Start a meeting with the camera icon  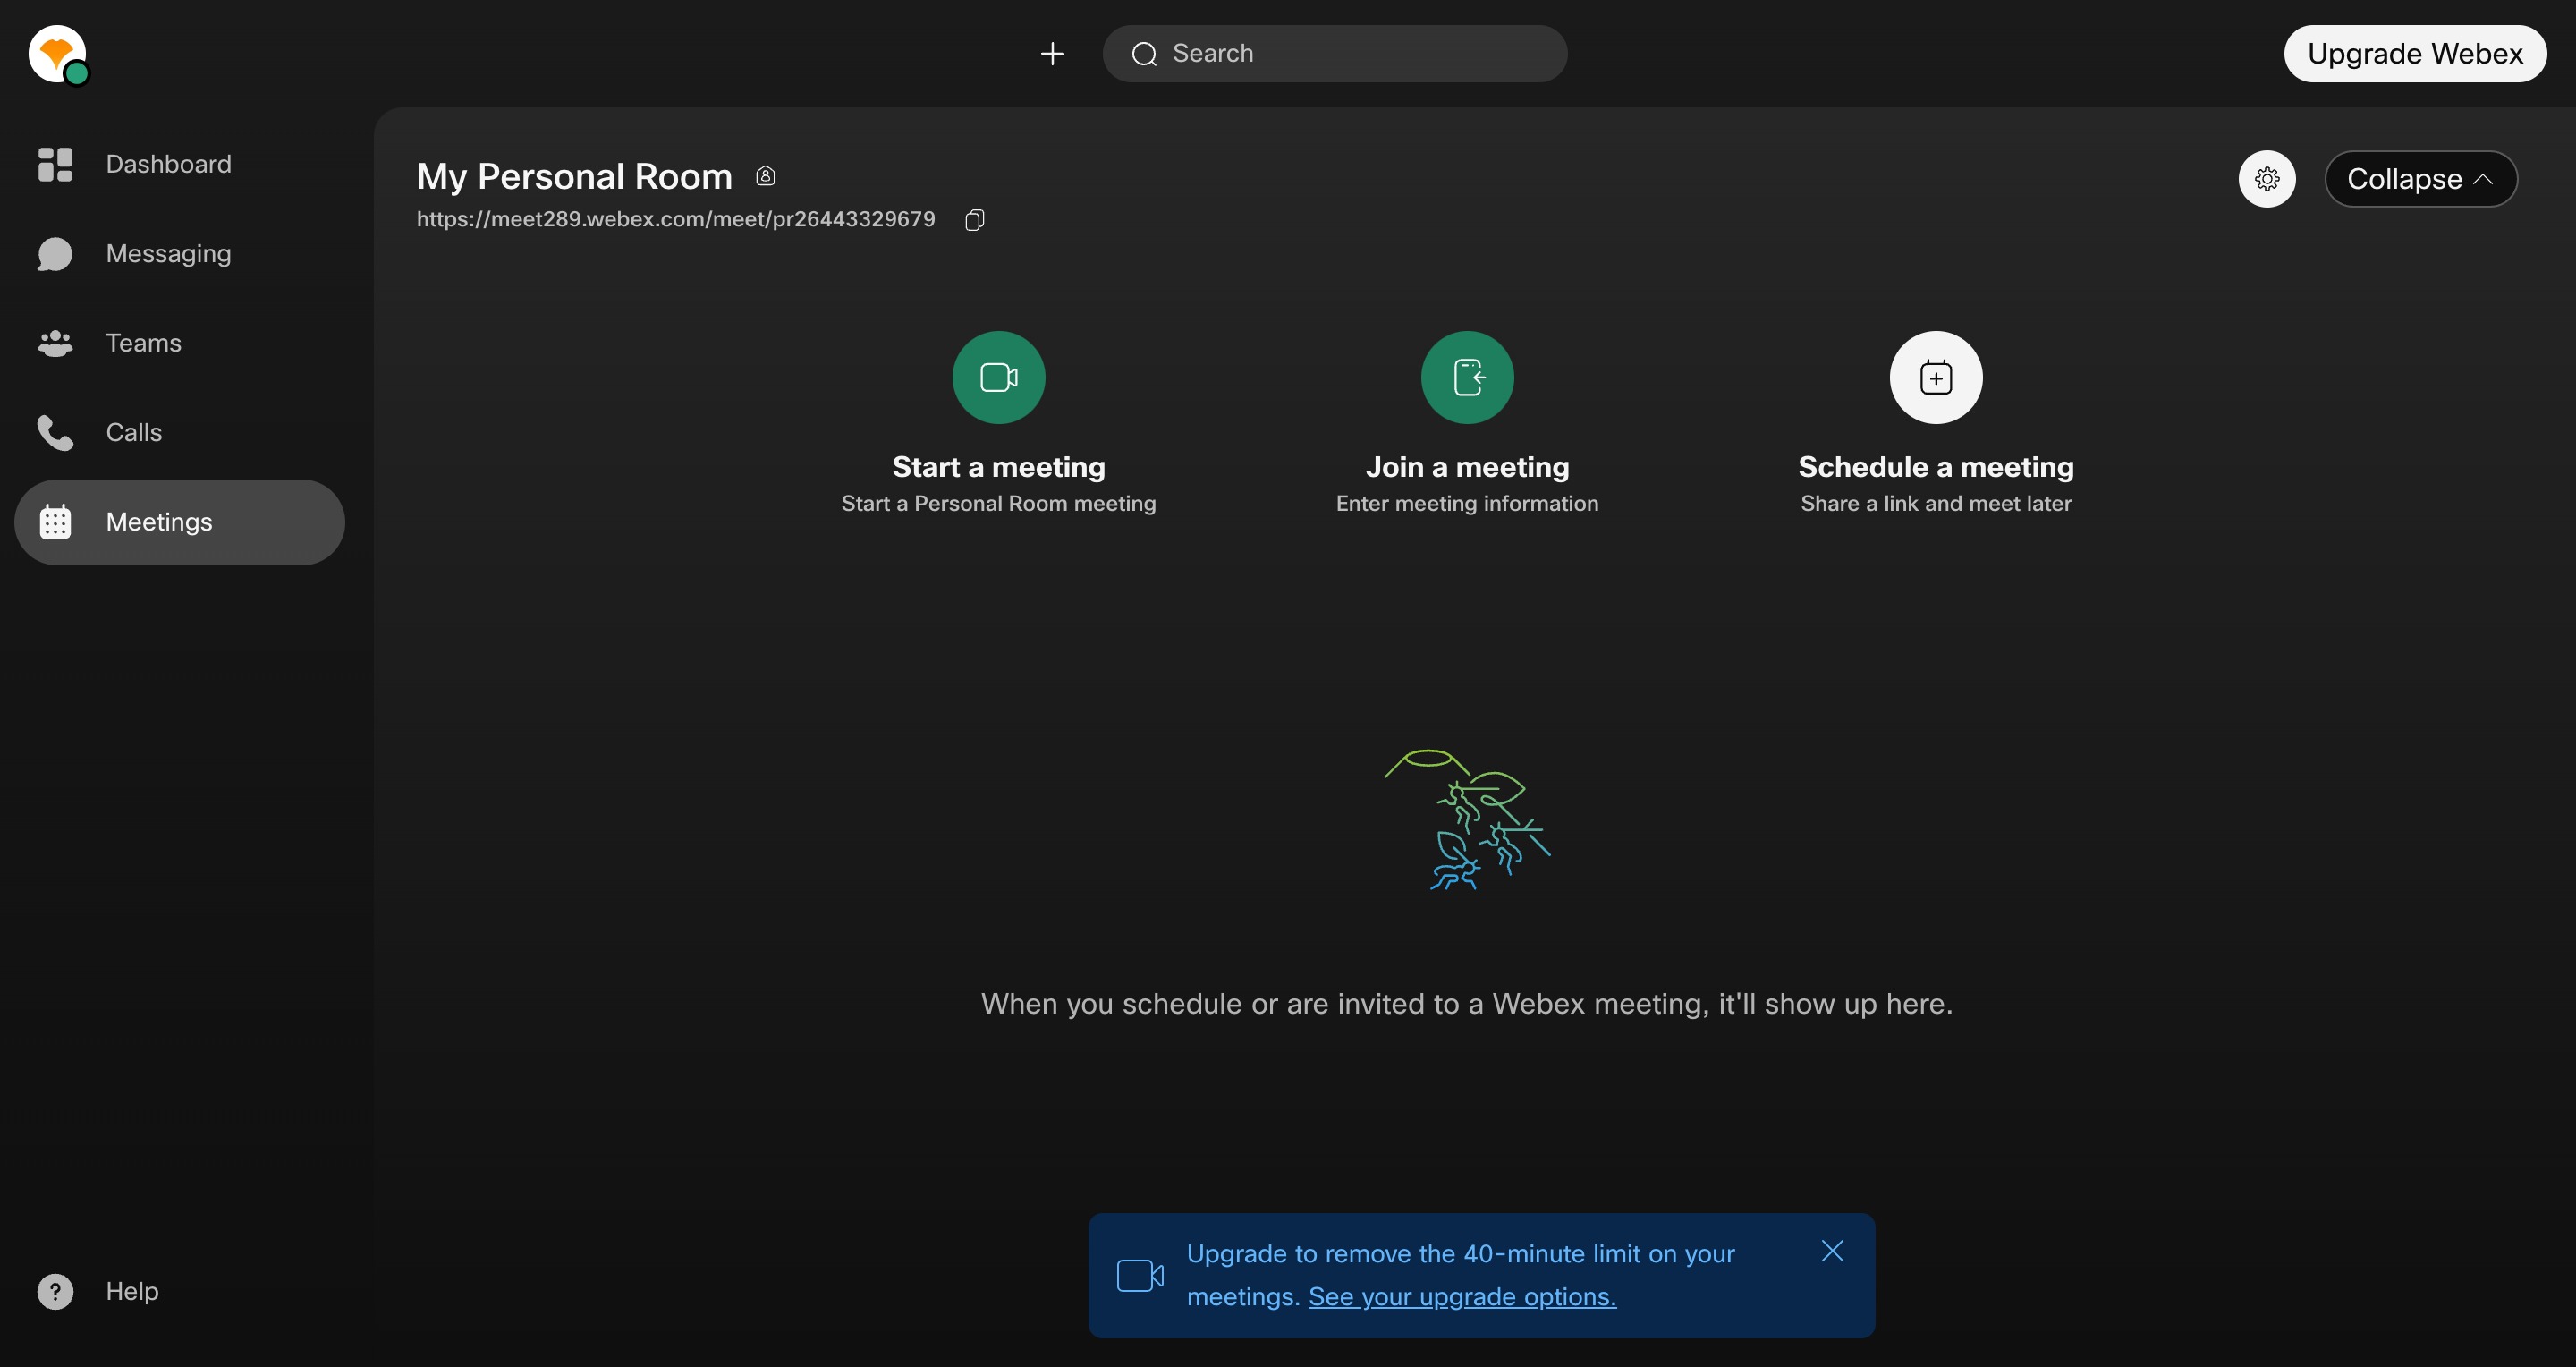pos(998,377)
